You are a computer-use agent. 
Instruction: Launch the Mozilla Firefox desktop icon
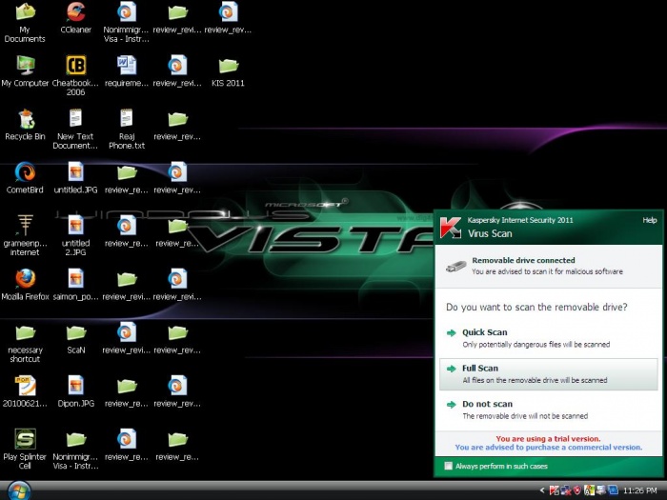click(25, 278)
